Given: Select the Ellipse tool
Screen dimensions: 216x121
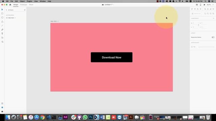Looking at the screenshot, I should coord(2,17).
